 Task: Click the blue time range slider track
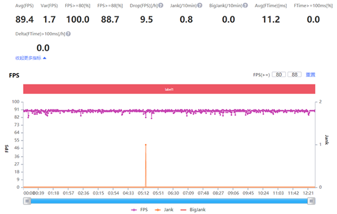click(x=169, y=201)
